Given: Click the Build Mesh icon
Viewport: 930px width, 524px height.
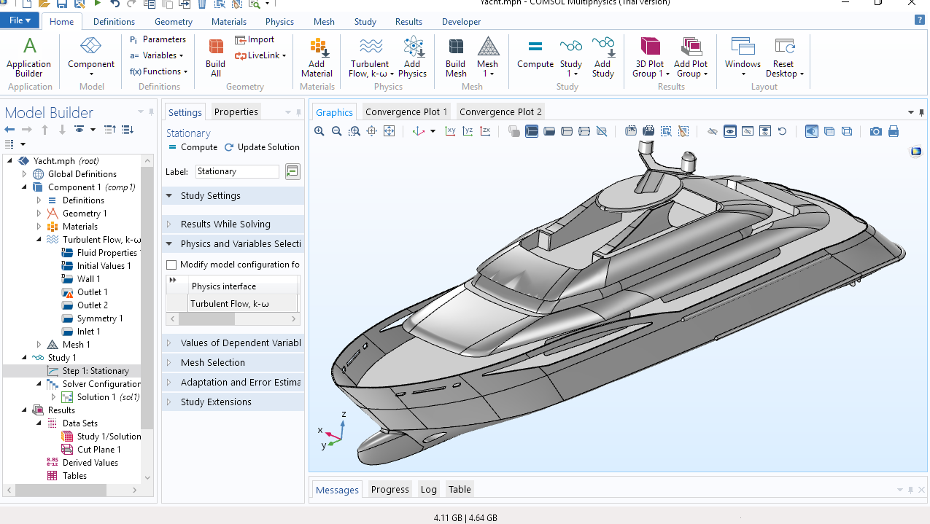Looking at the screenshot, I should 456,57.
